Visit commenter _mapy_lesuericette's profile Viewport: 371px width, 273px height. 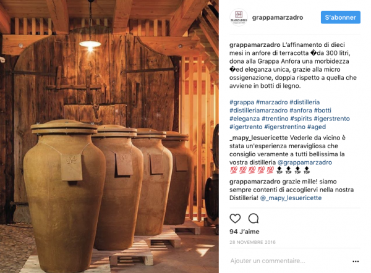258,138
